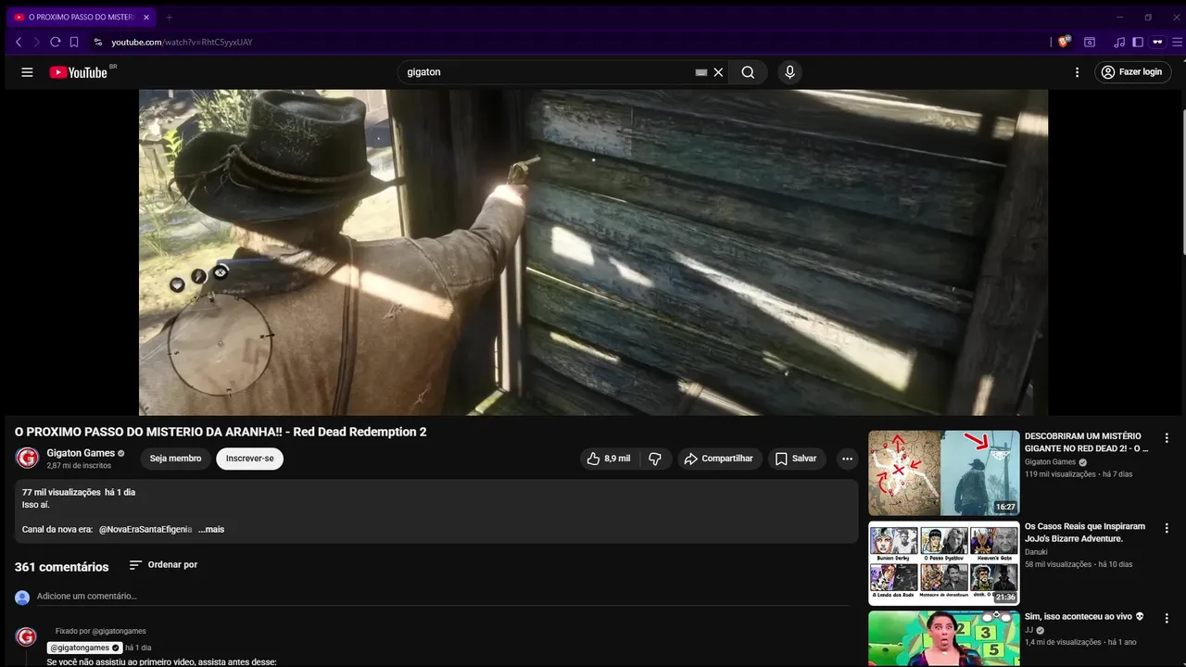1186x667 pixels.
Task: Like the video with thumbs-up
Action: [608, 459]
